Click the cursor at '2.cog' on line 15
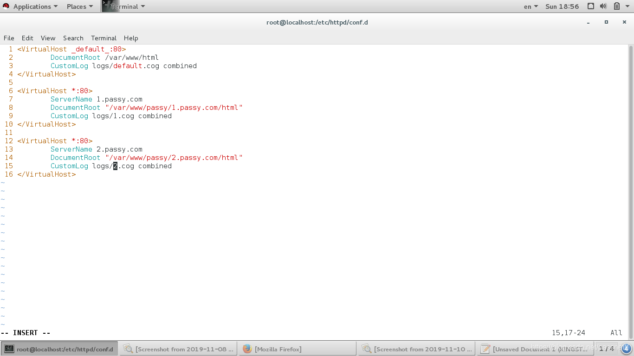 (116, 166)
